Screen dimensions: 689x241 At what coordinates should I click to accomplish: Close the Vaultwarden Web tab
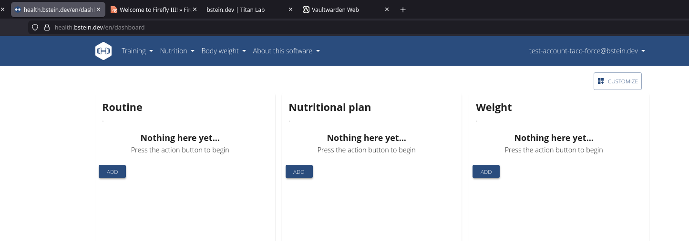coord(387,10)
